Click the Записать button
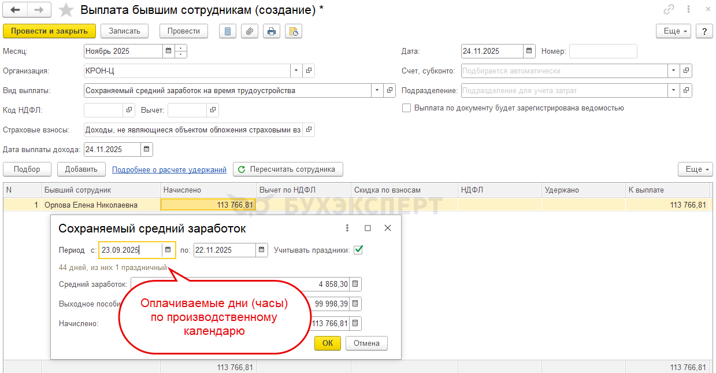The width and height of the screenshot is (716, 373). 124,31
